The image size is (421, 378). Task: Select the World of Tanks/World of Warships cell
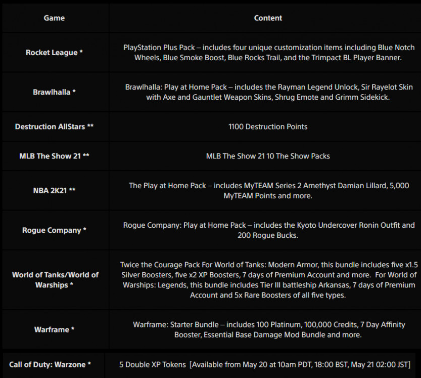54,280
